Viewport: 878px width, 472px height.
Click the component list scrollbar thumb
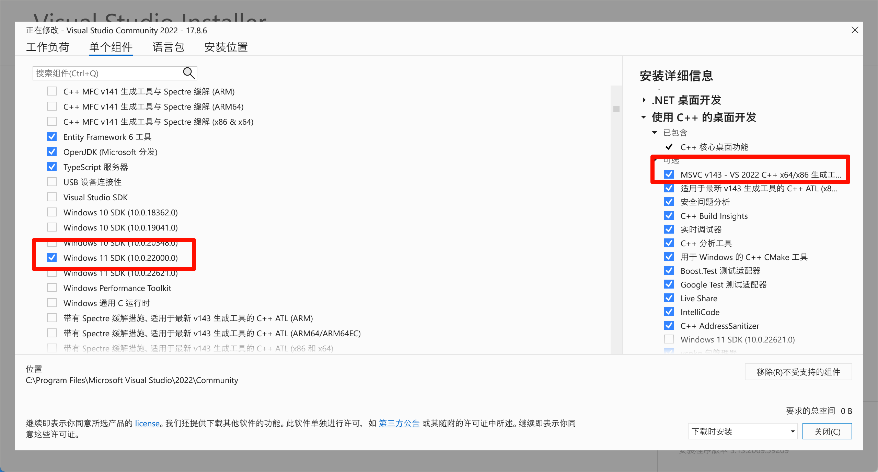click(616, 109)
